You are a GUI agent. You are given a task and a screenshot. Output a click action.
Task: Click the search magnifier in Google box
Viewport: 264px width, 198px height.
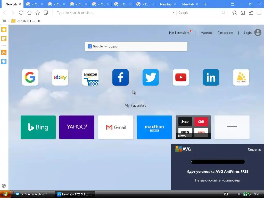(223, 13)
